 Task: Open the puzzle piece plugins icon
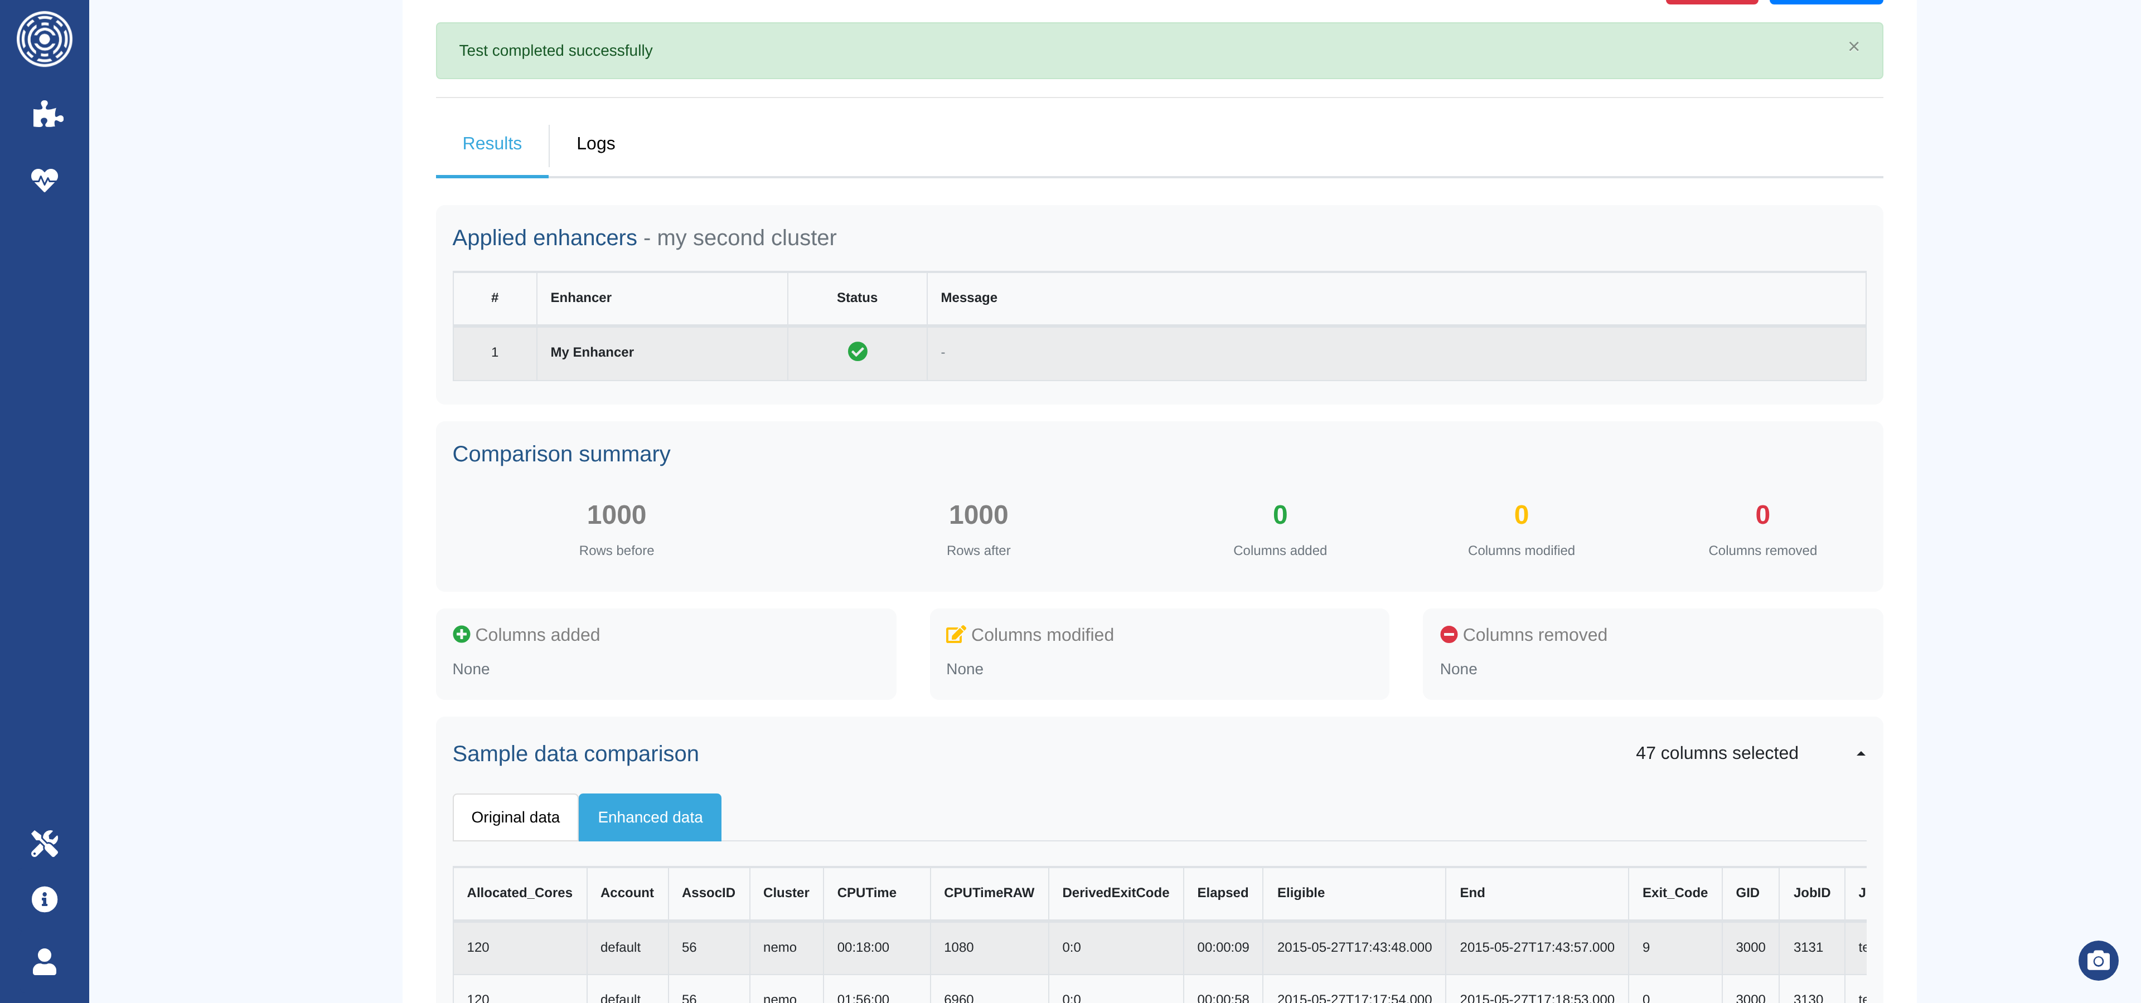pos(46,114)
